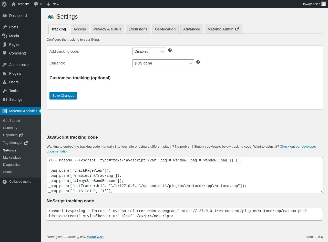Click the user avatar in top bar
The width and height of the screenshot is (328, 242).
(324, 4)
